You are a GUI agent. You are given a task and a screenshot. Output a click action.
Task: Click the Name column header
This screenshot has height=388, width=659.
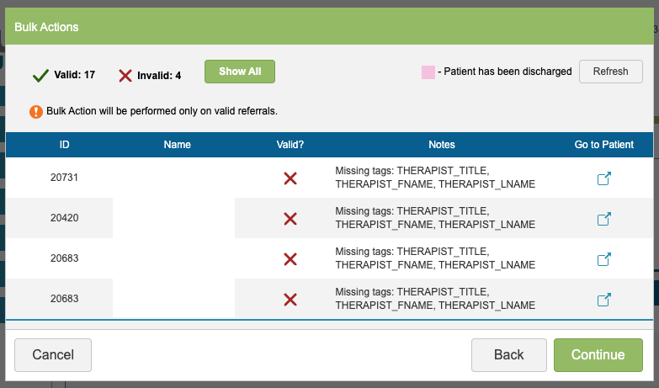pyautogui.click(x=178, y=145)
